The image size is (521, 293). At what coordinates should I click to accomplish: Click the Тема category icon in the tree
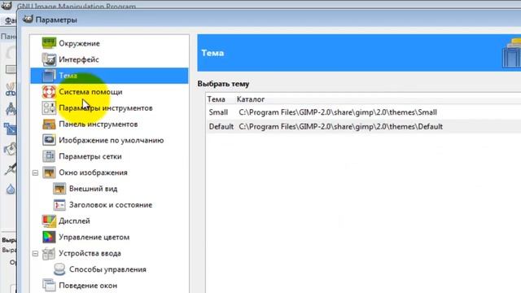click(x=49, y=76)
